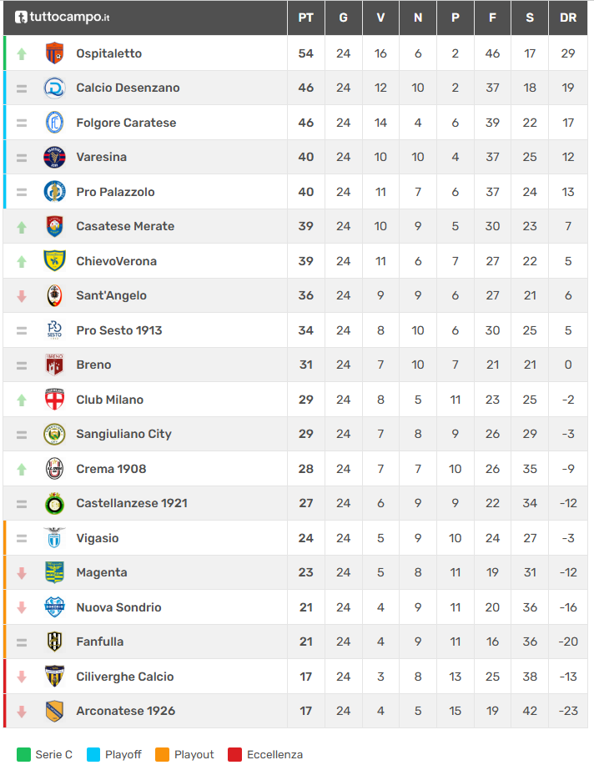The height and width of the screenshot is (765, 594).
Task: Open the Pro Sesto 1913 team link
Action: click(119, 330)
